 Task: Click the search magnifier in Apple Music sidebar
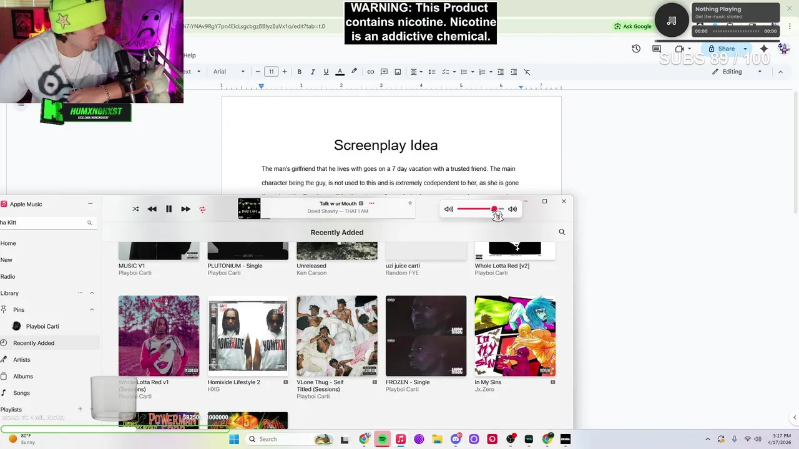pyautogui.click(x=90, y=223)
